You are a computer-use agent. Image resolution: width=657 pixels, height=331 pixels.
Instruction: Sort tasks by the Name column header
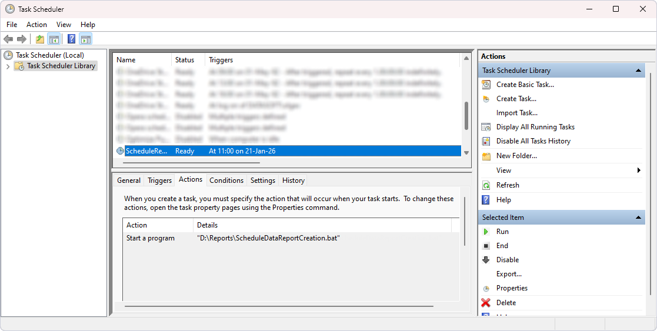click(142, 60)
